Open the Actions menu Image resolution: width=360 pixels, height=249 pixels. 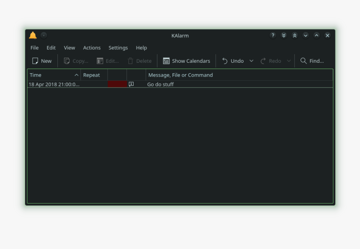click(x=92, y=48)
